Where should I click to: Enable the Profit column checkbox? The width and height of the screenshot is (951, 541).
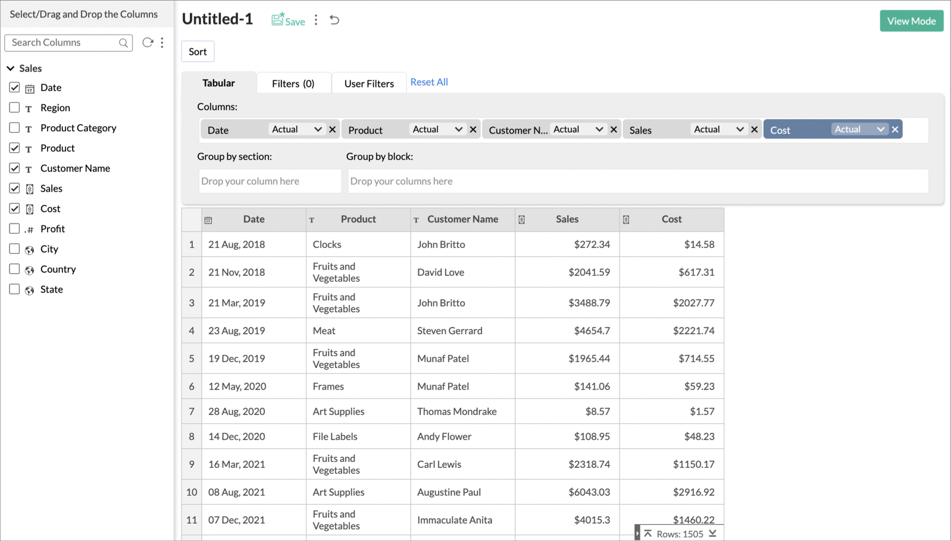[x=14, y=229]
